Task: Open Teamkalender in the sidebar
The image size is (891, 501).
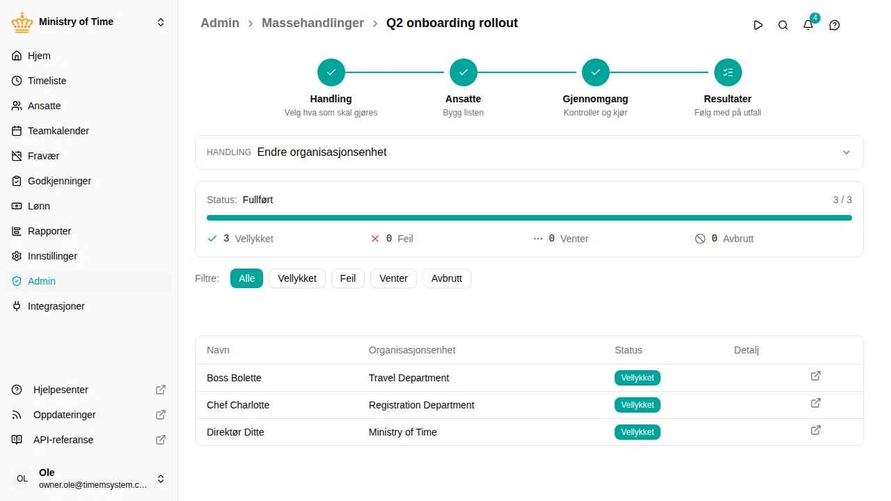Action: point(88,131)
